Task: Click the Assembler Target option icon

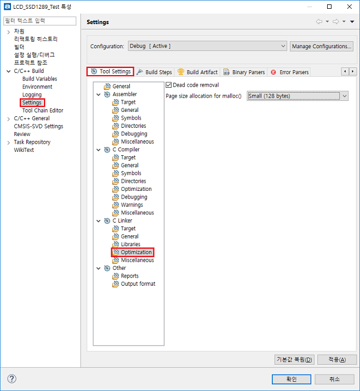Action: [x=116, y=102]
